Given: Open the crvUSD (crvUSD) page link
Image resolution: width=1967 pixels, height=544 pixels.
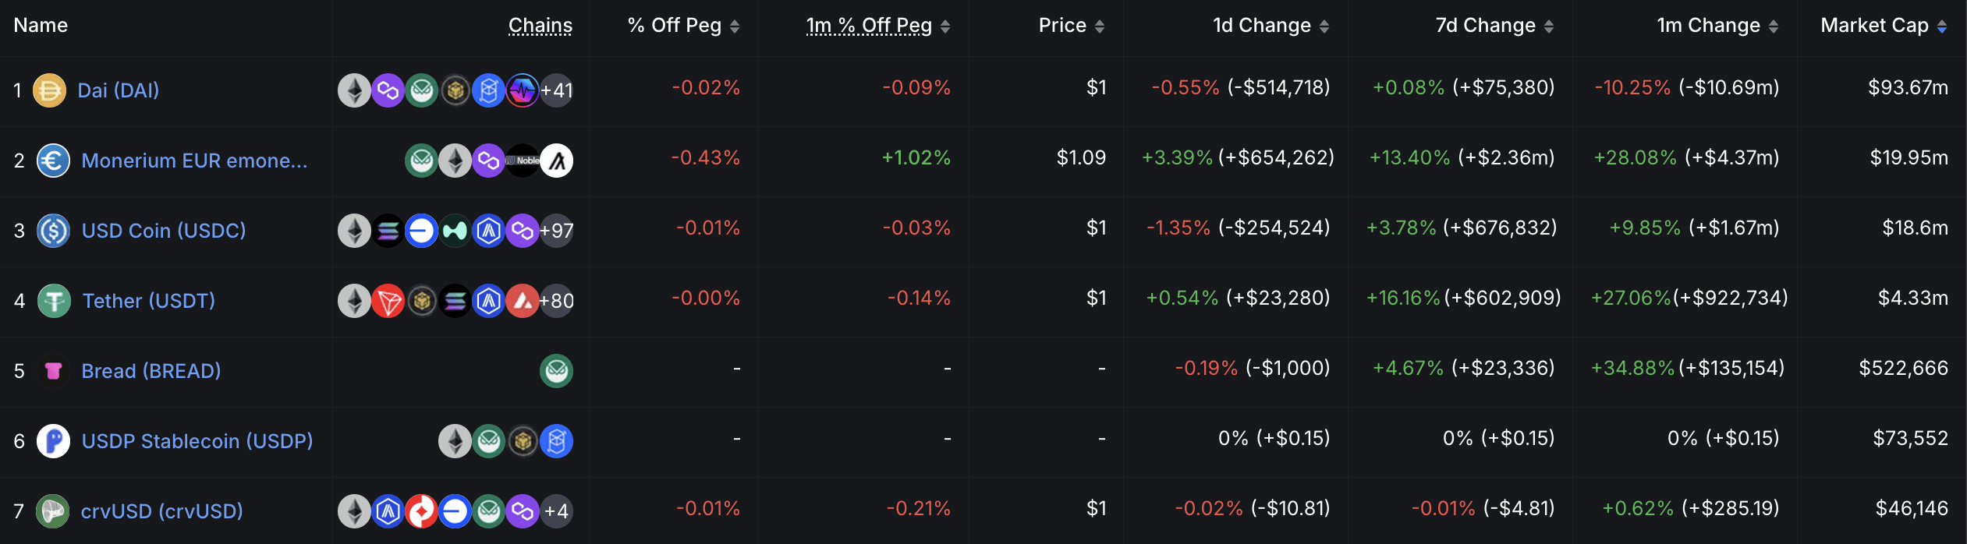Looking at the screenshot, I should [162, 511].
